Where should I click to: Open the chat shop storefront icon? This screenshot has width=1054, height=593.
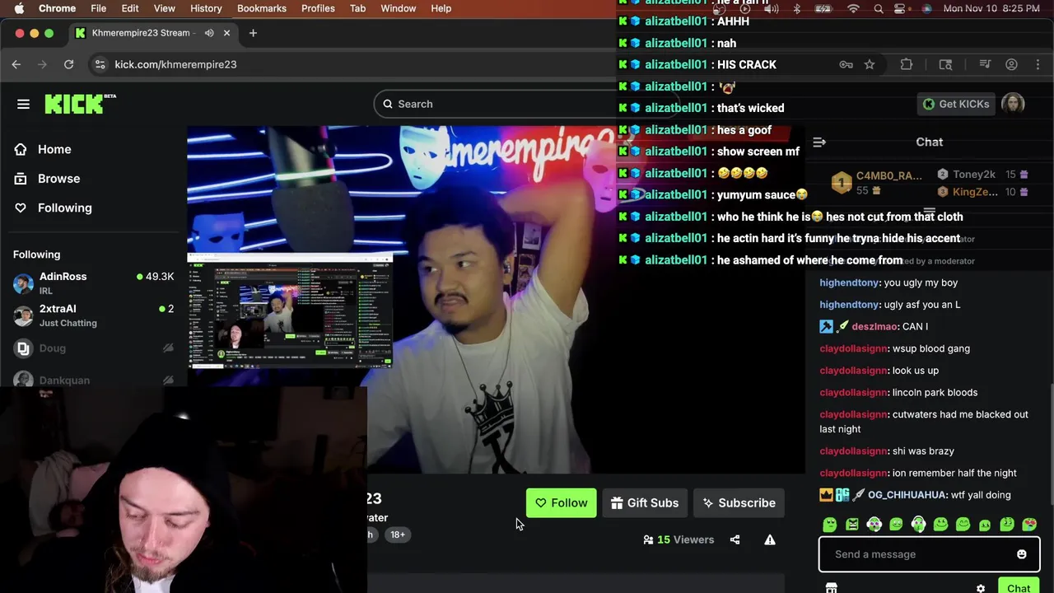point(832,588)
